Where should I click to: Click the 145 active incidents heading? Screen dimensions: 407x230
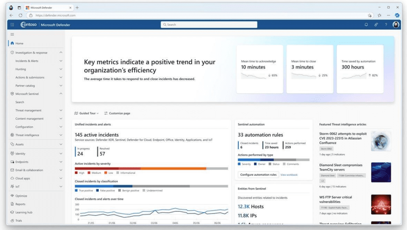[x=96, y=135]
